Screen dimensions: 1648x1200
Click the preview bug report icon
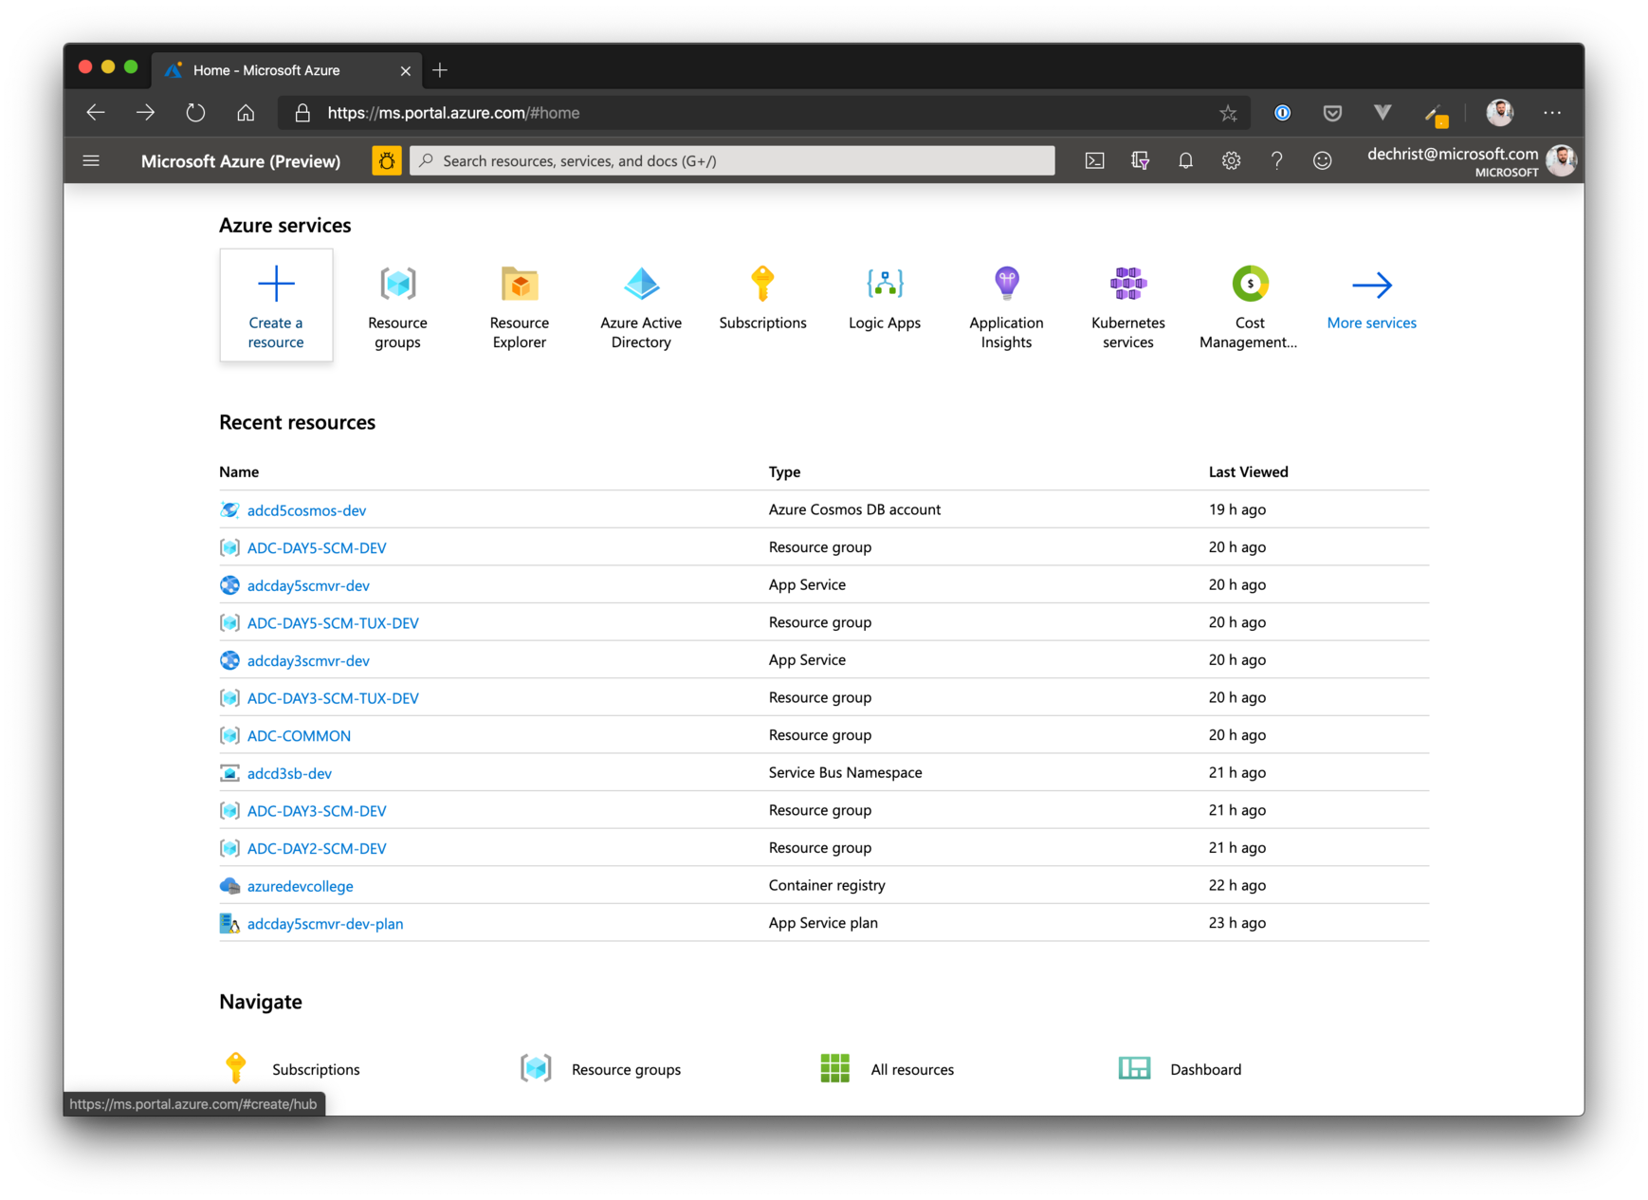point(387,161)
